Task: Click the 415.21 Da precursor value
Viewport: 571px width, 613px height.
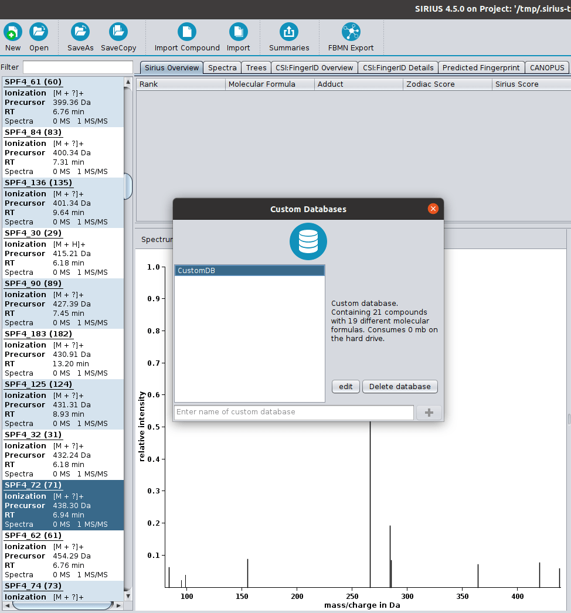Action: (72, 253)
